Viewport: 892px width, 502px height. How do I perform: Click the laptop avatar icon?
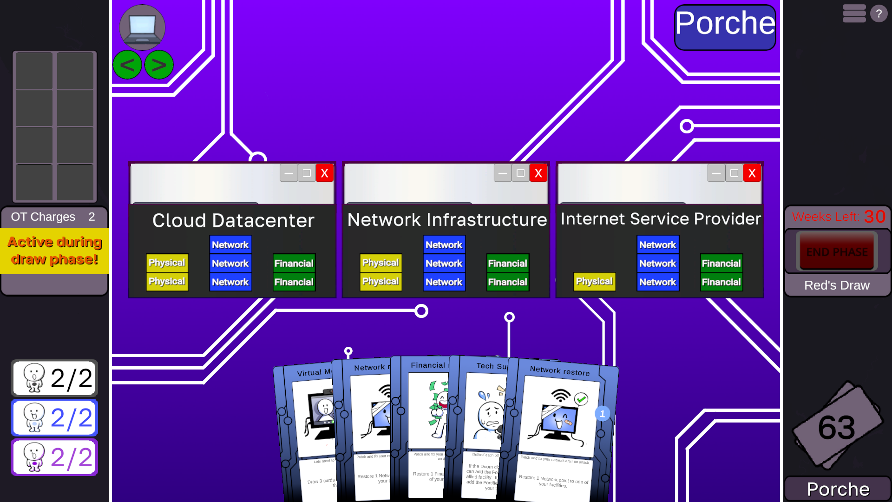(142, 27)
